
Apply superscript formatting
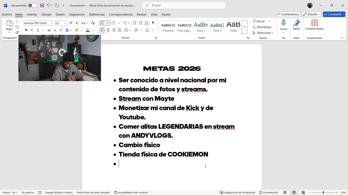61,30
